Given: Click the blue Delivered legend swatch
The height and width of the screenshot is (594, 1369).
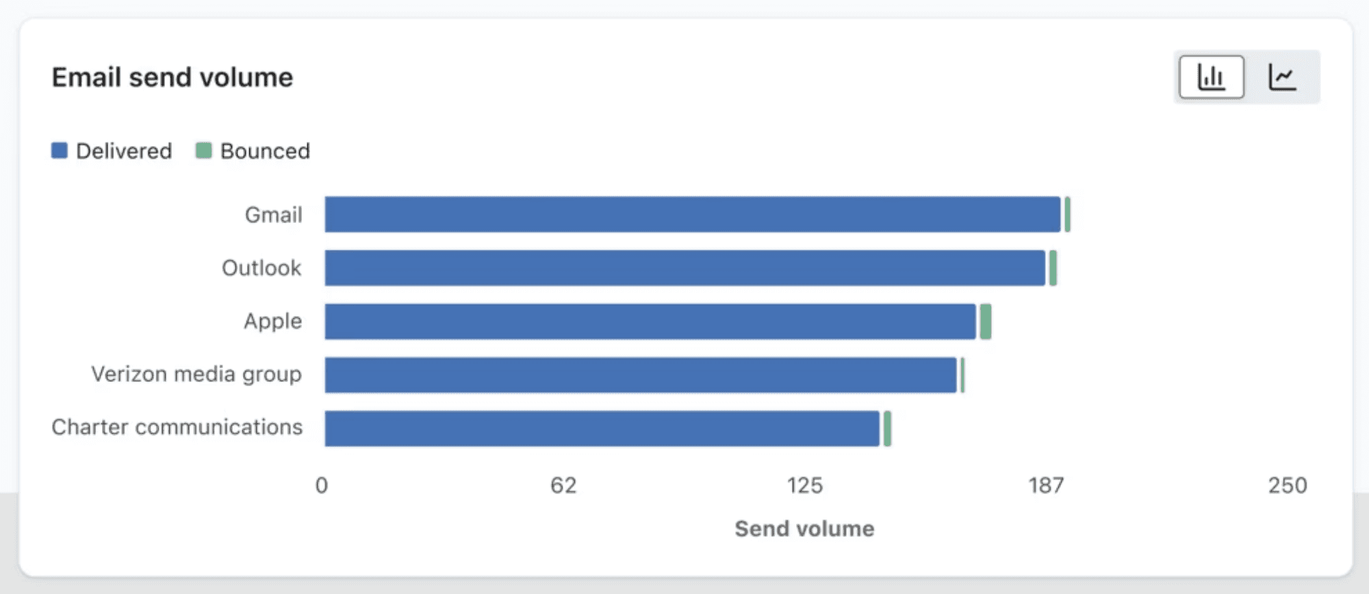Looking at the screenshot, I should pos(60,151).
